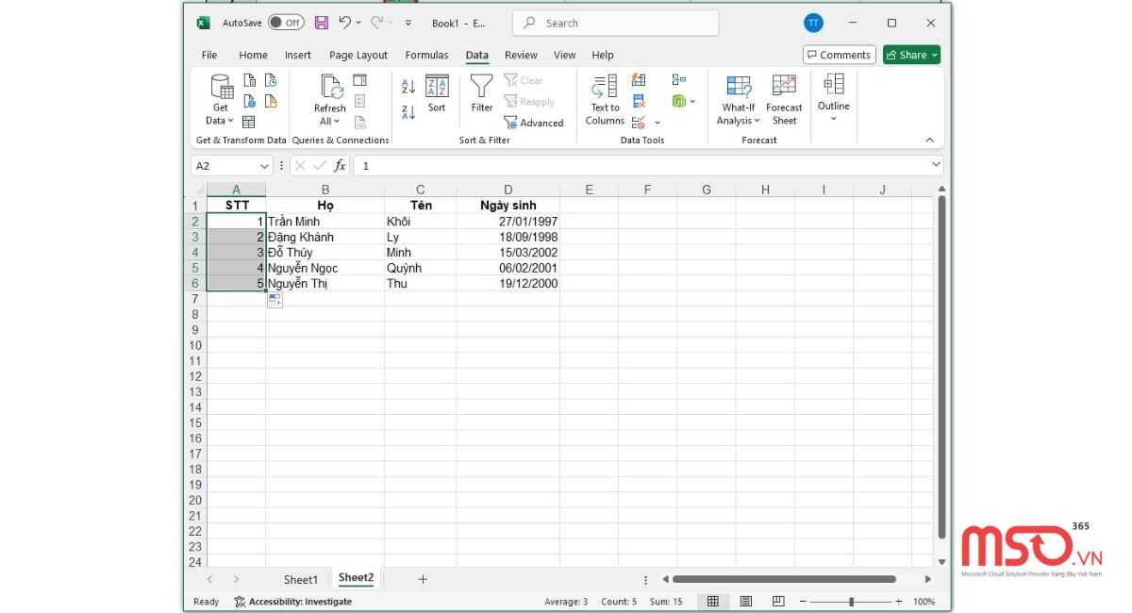Click the Accessibility: Investigate status
This screenshot has width=1132, height=613.
[293, 602]
